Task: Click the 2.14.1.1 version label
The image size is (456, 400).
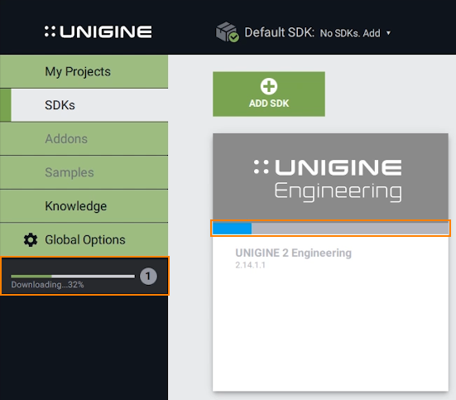Action: point(250,265)
